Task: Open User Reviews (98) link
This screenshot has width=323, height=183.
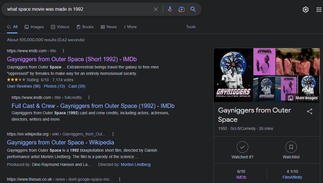Action: tap(24, 86)
